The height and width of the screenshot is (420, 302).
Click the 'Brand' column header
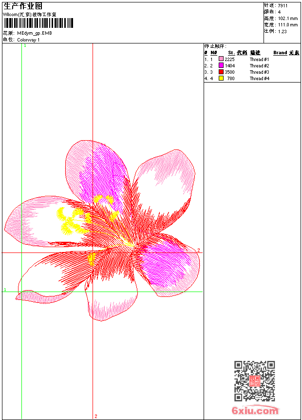point(280,53)
